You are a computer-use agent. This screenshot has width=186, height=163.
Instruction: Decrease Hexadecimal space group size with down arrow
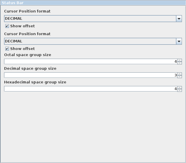[180, 90]
